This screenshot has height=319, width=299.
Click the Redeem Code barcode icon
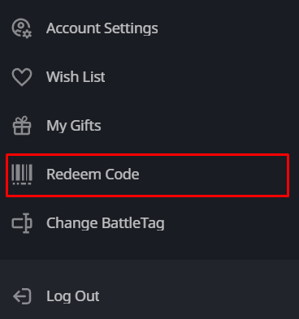[22, 175]
